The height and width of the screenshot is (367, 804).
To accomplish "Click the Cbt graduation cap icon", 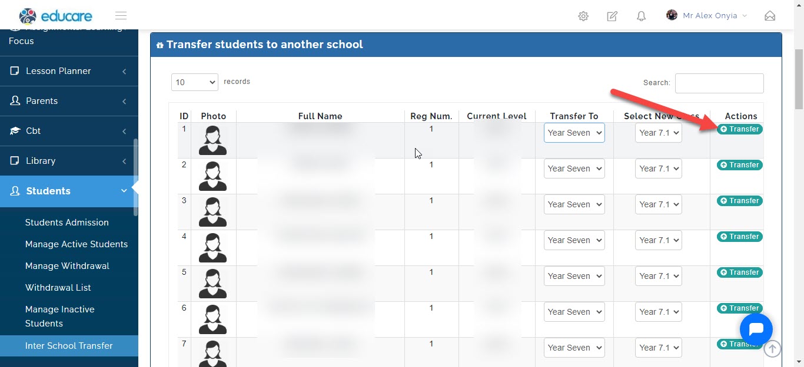I will point(15,131).
